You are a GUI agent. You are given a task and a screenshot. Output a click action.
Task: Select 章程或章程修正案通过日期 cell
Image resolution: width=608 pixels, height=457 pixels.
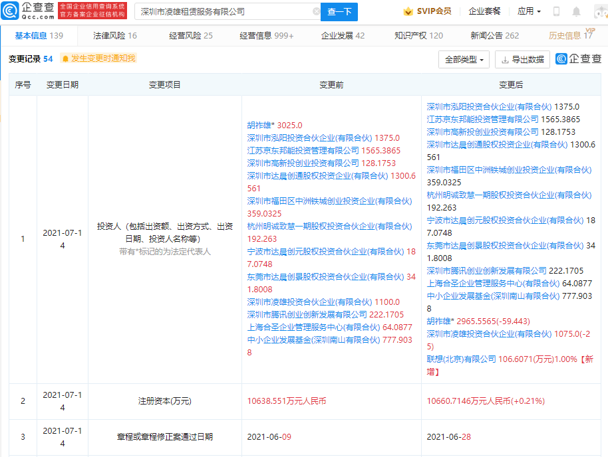tap(165, 437)
